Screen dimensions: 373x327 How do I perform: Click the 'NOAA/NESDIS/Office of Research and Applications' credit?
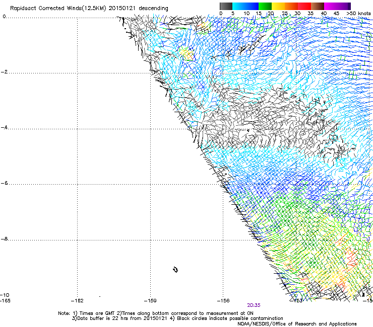[x=297, y=324]
